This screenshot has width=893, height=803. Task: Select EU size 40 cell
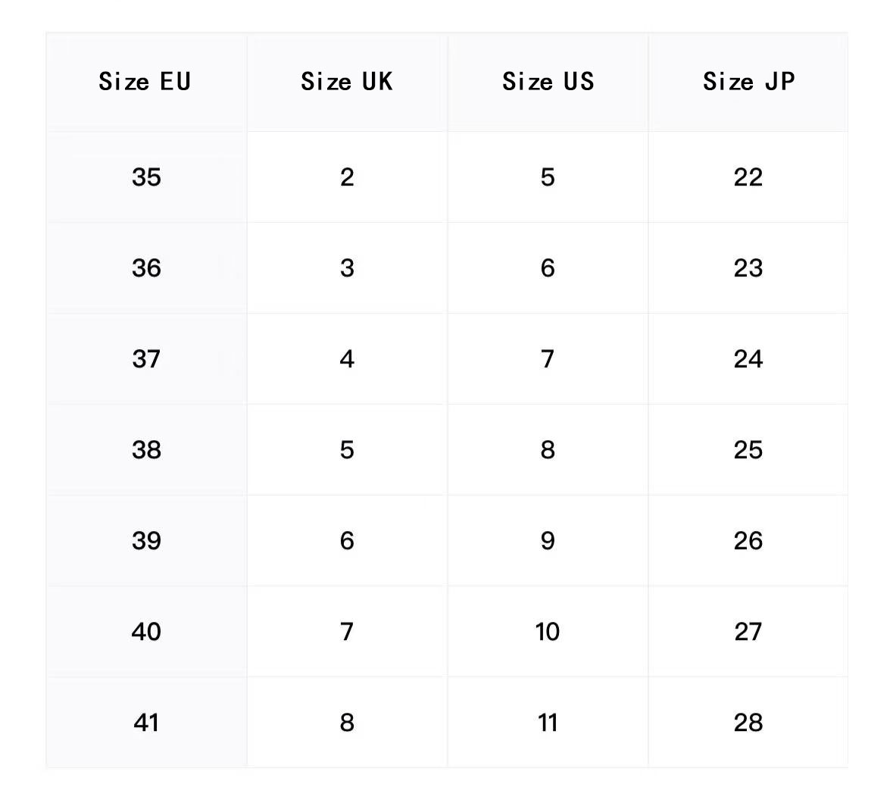coord(146,632)
